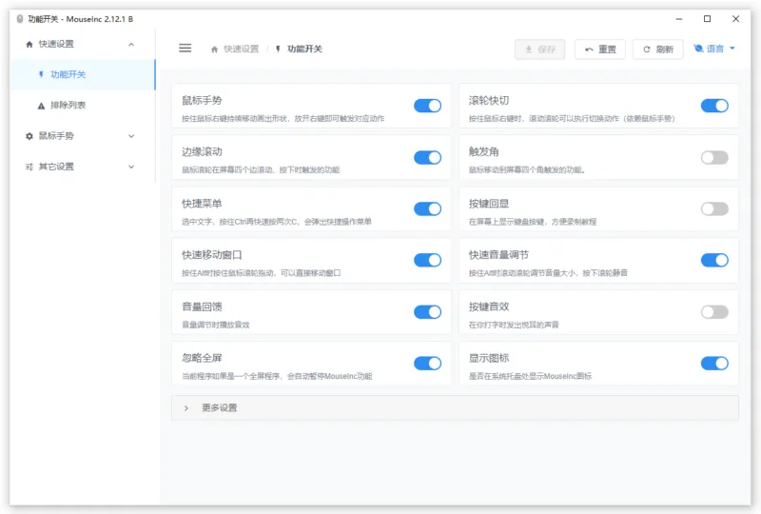Open the 语言 dropdown
Image resolution: width=761 pixels, height=514 pixels.
(714, 49)
